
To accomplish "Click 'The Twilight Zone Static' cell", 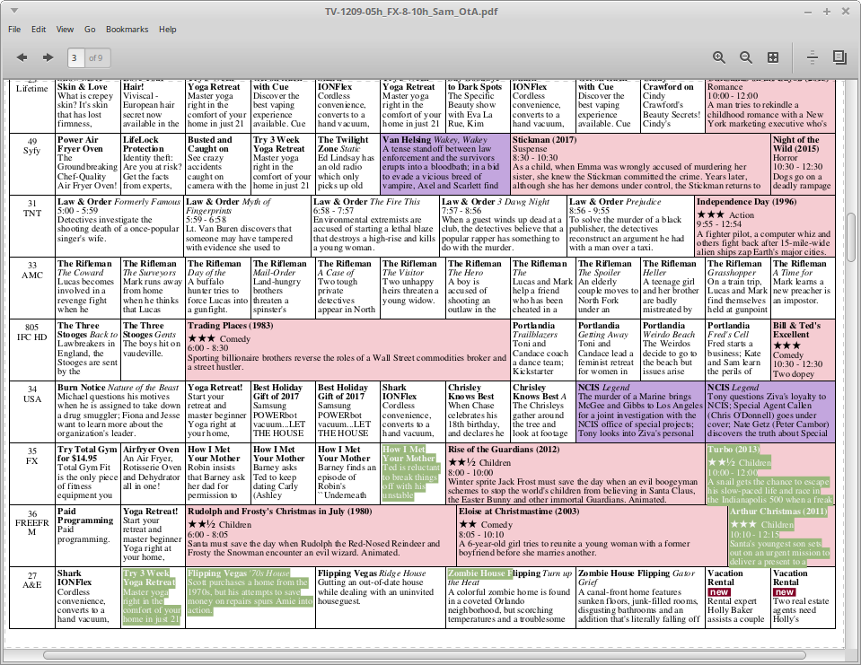I will [x=348, y=163].
